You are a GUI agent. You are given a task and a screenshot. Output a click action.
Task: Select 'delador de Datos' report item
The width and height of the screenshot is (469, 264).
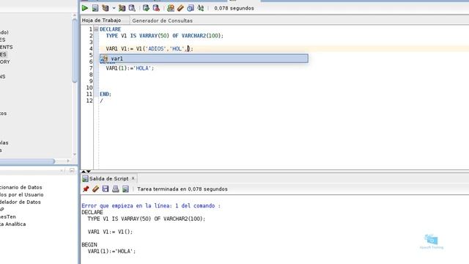pyautogui.click(x=20, y=202)
